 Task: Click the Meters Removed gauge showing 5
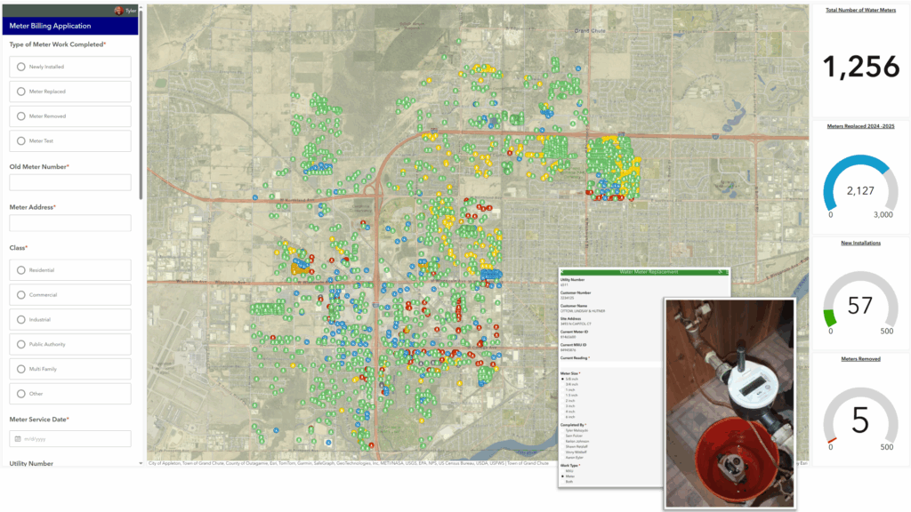click(x=860, y=417)
